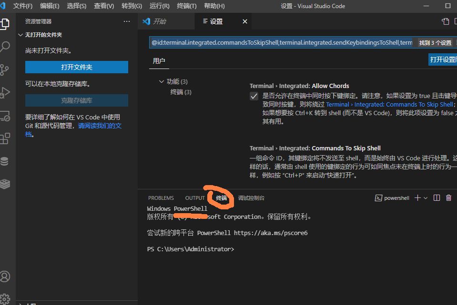Switch to the 终端 panel tab
This screenshot has width=457, height=305.
click(x=222, y=198)
